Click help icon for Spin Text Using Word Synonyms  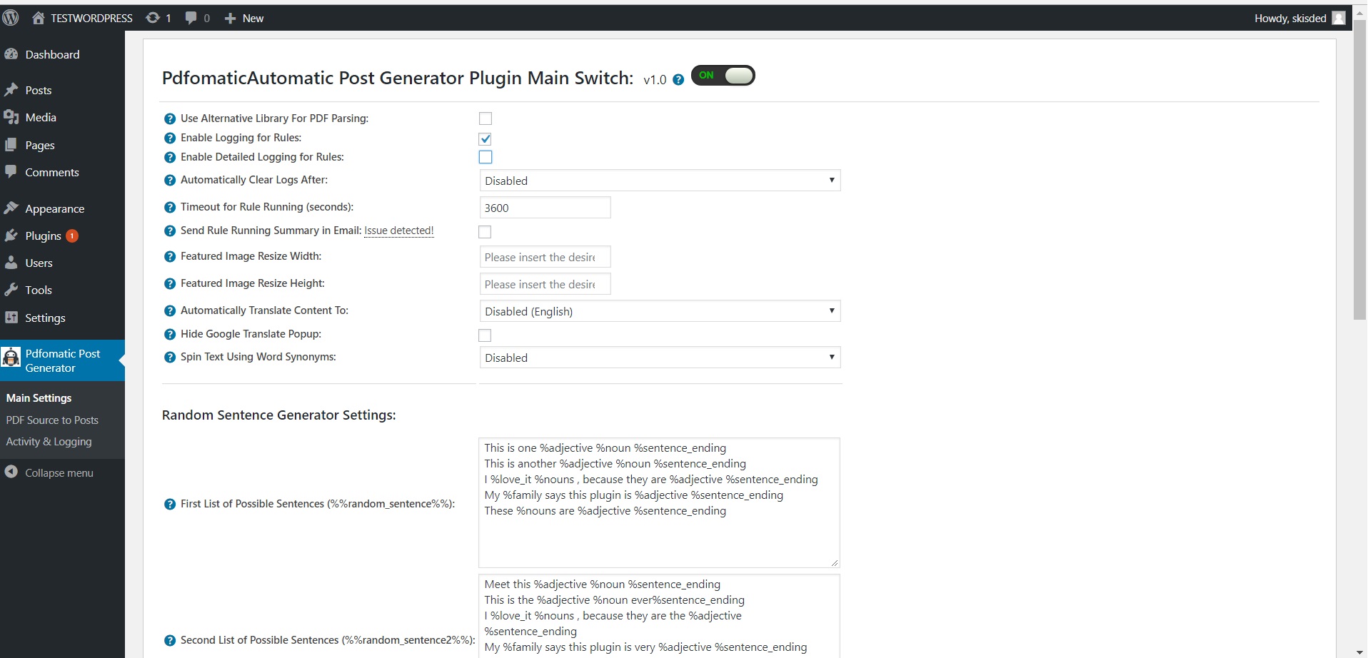pyautogui.click(x=170, y=358)
